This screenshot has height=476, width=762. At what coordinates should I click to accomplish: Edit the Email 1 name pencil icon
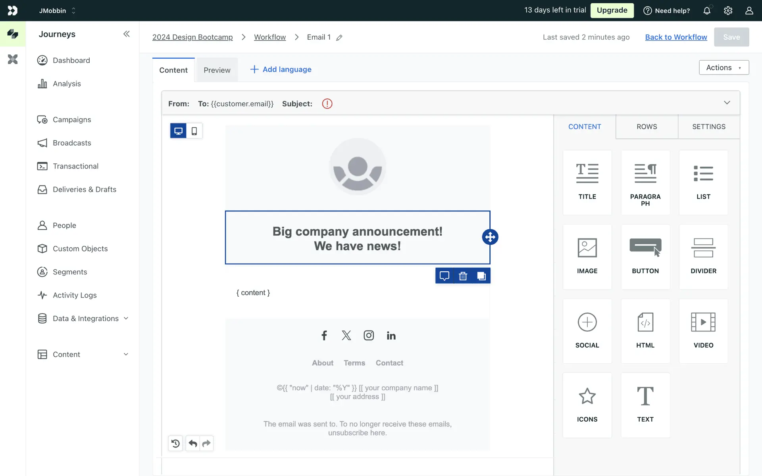pos(339,38)
